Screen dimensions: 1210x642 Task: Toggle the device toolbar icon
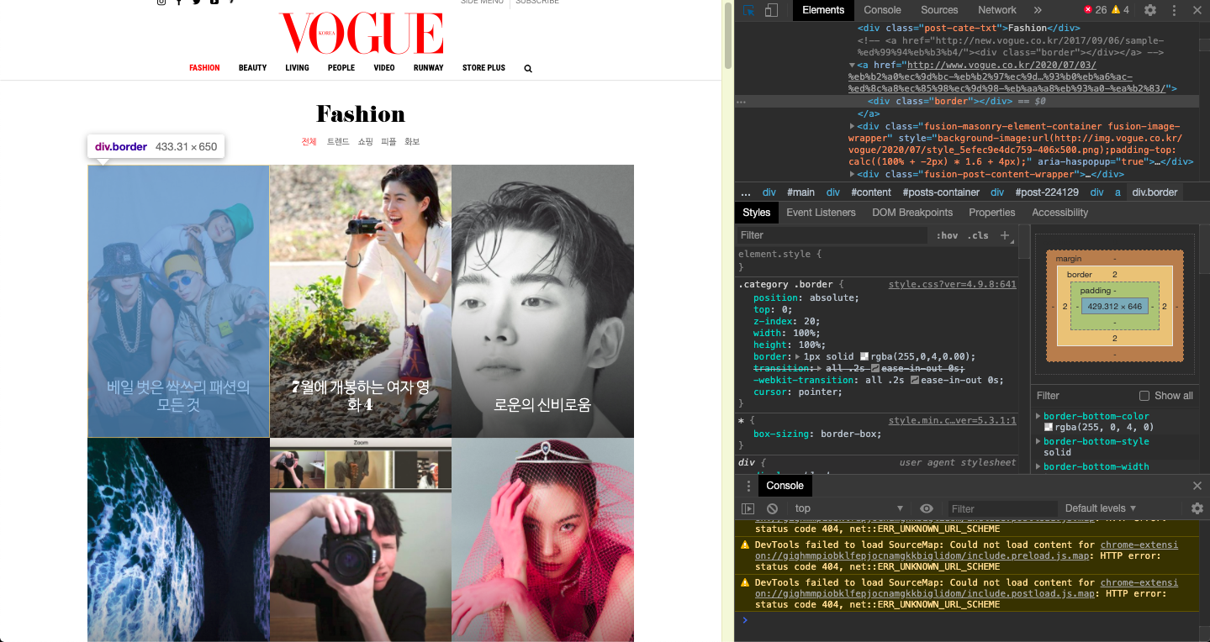(x=771, y=10)
